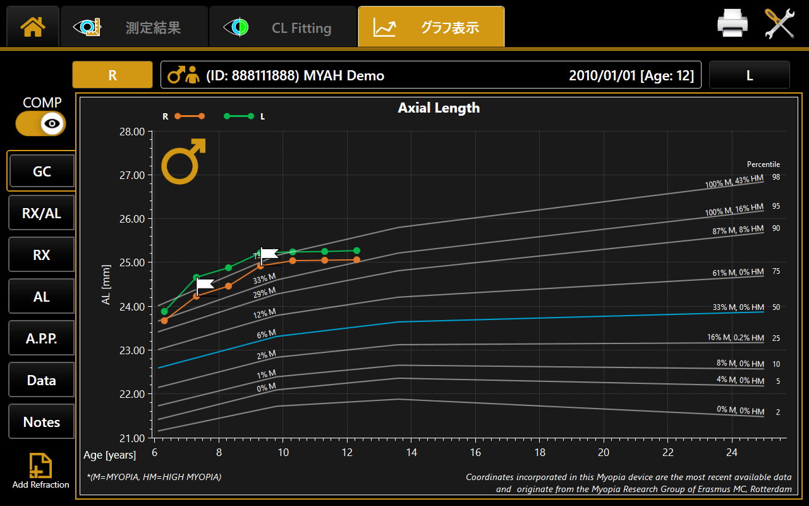Open the RX/AL graph view

pyautogui.click(x=42, y=213)
